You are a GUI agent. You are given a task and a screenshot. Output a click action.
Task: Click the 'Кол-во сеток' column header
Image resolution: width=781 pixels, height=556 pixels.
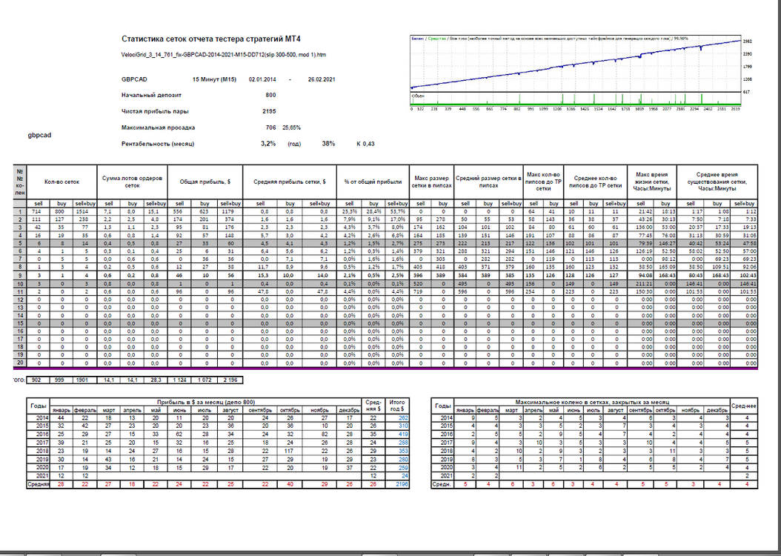62,182
